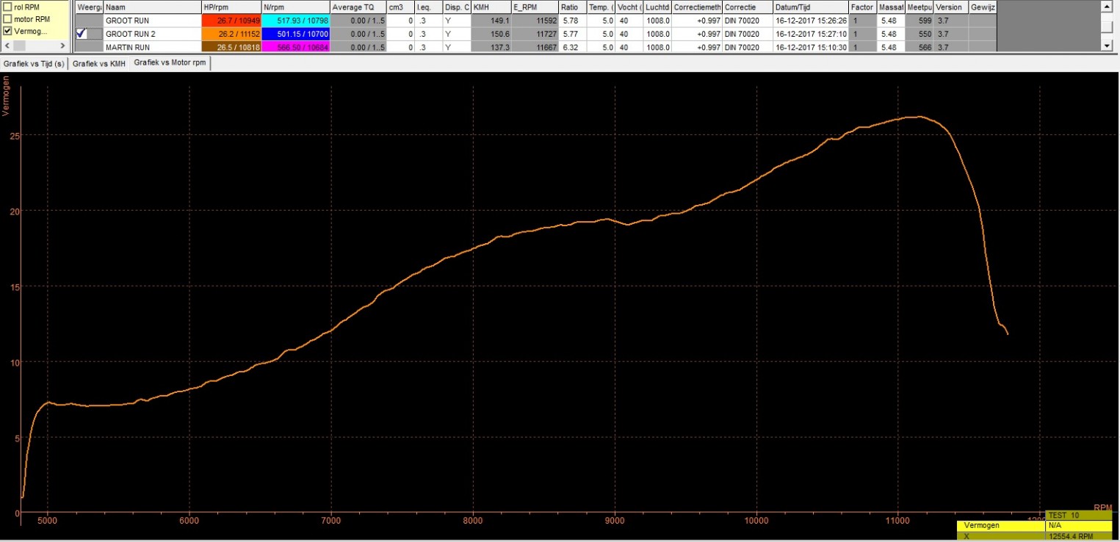Viewport: 1120px width, 542px height.
Task: Click the Meetpunten value 550
Action: [x=920, y=34]
